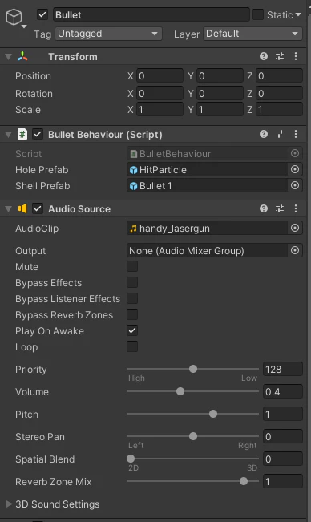Image resolution: width=311 pixels, height=522 pixels.
Task: Click the Reverb Zone Mix slider handle
Action: coord(244,481)
